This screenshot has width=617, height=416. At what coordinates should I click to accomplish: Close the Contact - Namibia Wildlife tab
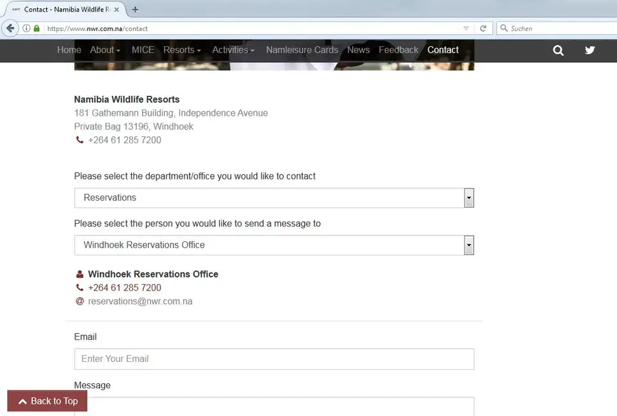point(116,10)
